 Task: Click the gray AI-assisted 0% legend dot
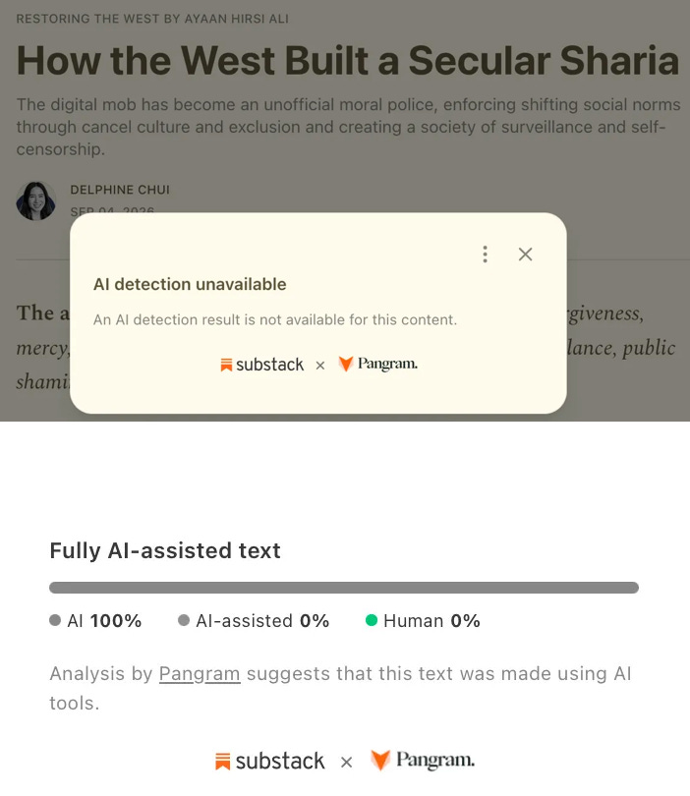click(x=184, y=620)
